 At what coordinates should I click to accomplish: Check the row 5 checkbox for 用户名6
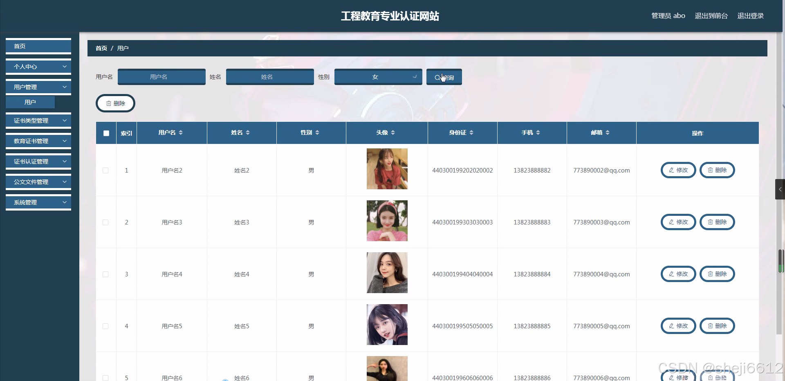click(x=105, y=378)
